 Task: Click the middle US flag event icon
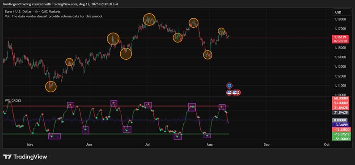tap(235, 92)
